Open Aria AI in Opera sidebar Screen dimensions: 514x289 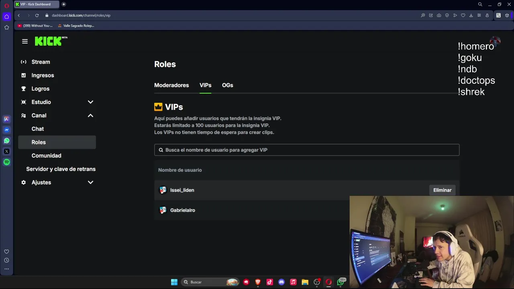pyautogui.click(x=6, y=119)
